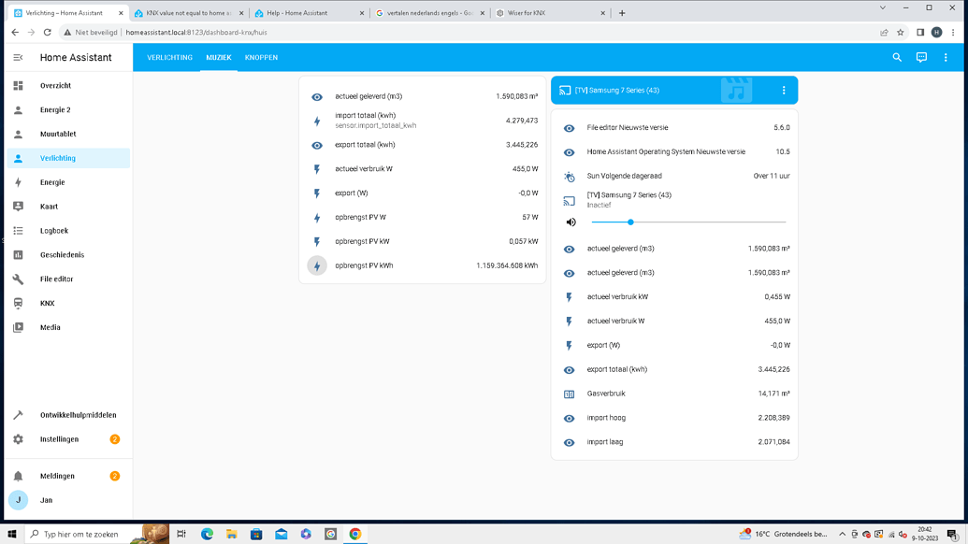Click the Jan user profile entry

coord(46,500)
